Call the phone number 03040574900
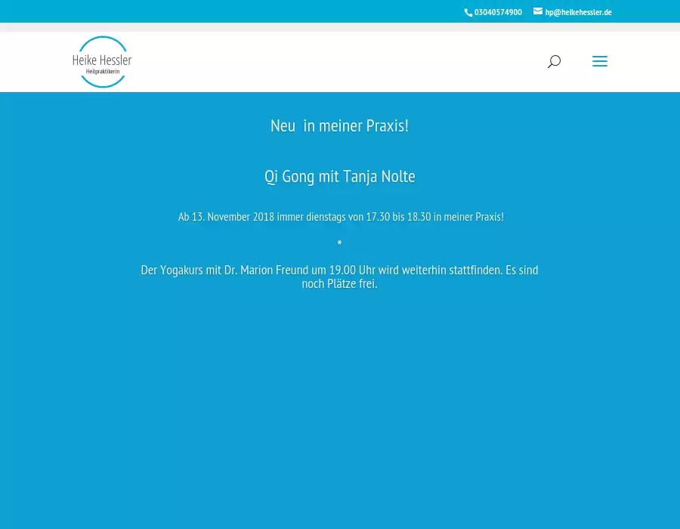The height and width of the screenshot is (529, 680). [498, 13]
